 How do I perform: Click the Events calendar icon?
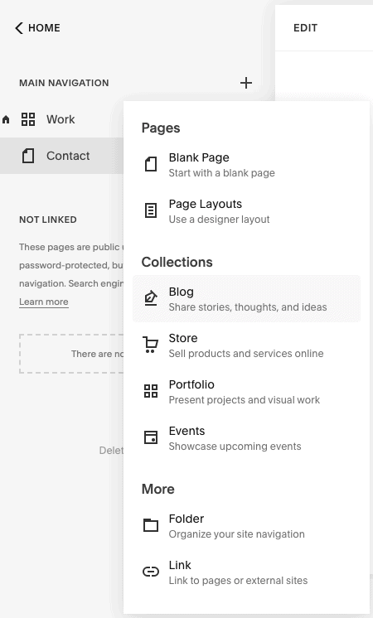coord(151,438)
